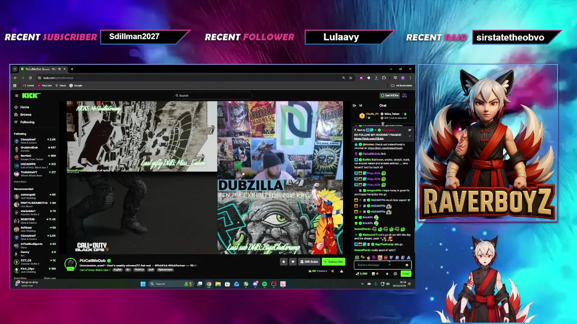Open recommended channel Danny

(35, 253)
